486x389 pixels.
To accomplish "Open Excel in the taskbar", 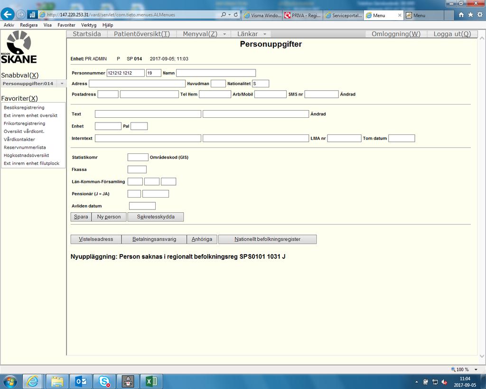I will (151, 381).
